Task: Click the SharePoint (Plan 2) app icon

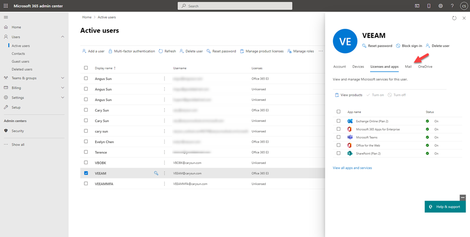Action: tap(350, 153)
